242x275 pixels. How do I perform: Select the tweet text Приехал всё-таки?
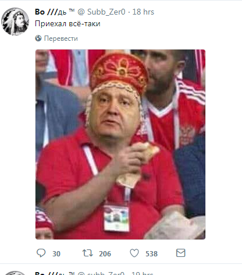[67, 24]
